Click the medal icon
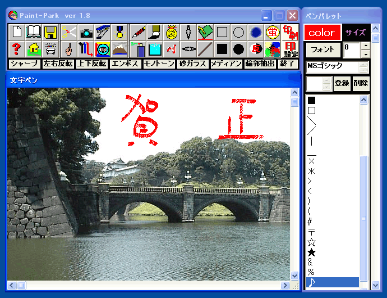387x298 pixels. pos(119,32)
